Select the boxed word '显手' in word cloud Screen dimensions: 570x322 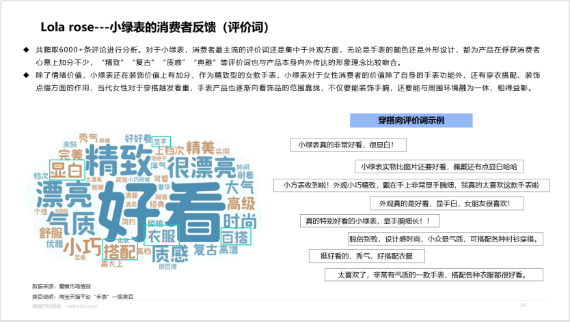click(x=161, y=142)
